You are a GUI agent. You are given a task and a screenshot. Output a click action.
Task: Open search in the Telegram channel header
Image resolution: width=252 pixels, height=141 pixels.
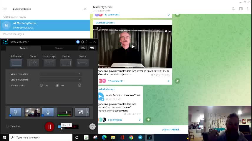pos(233,9)
